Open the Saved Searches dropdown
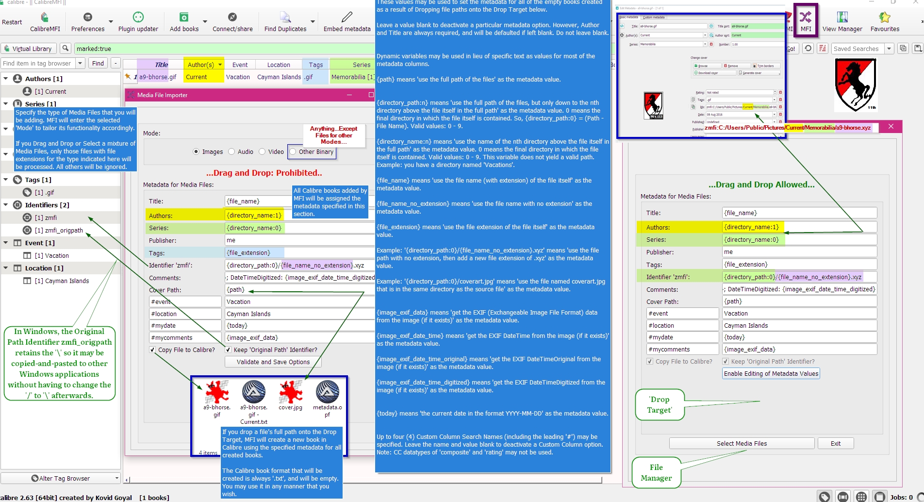Screen dimensions: 924x502 (889, 49)
